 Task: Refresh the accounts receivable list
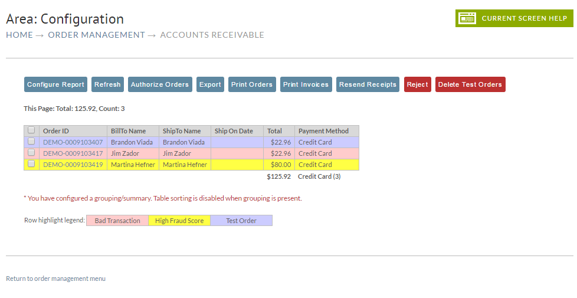pyautogui.click(x=107, y=84)
